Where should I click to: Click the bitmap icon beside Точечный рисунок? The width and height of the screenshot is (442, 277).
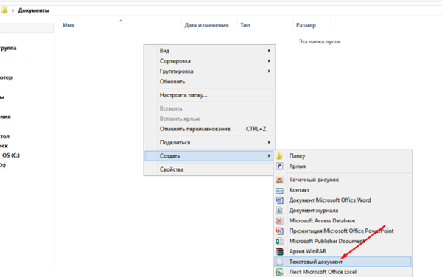279,180
